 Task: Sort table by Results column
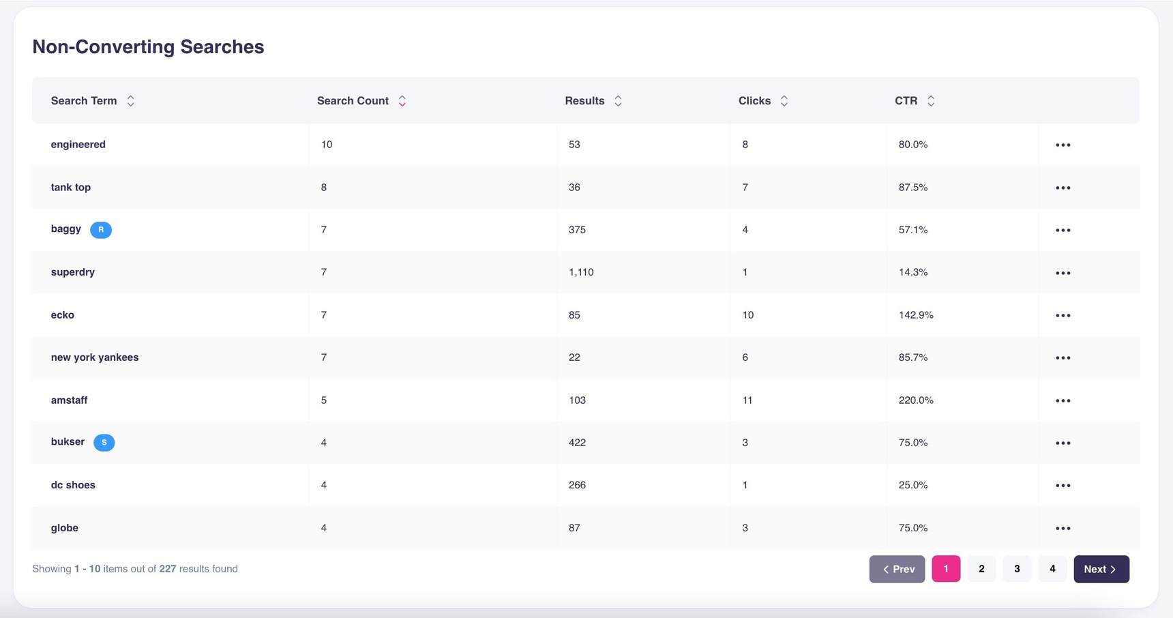[x=617, y=101]
